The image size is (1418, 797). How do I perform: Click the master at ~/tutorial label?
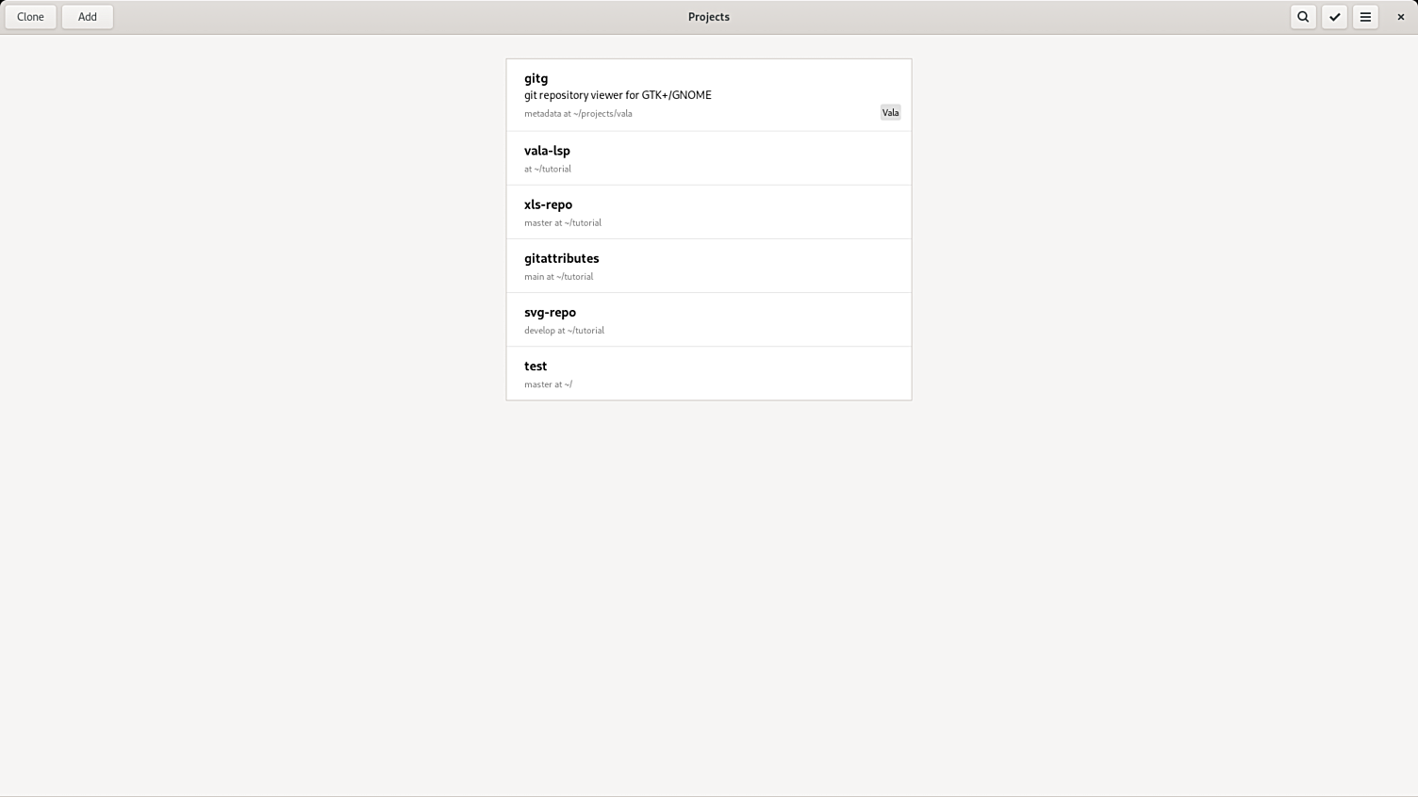point(562,223)
